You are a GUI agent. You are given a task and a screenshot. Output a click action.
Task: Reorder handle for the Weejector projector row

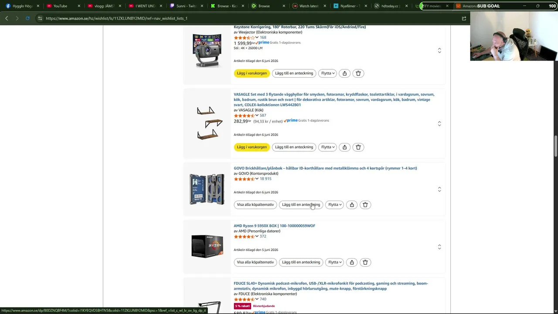click(439, 51)
